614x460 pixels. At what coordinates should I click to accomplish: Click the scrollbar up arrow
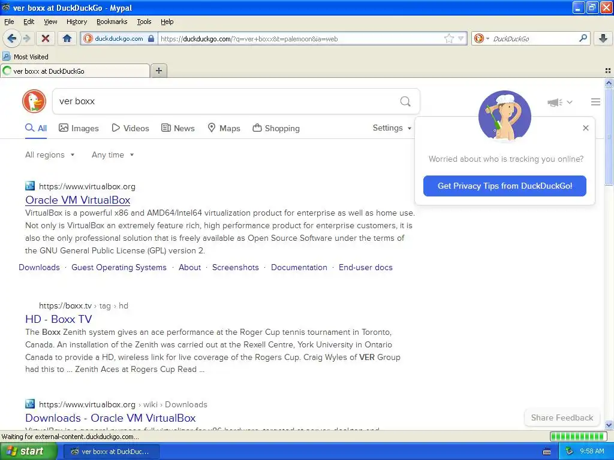point(609,83)
